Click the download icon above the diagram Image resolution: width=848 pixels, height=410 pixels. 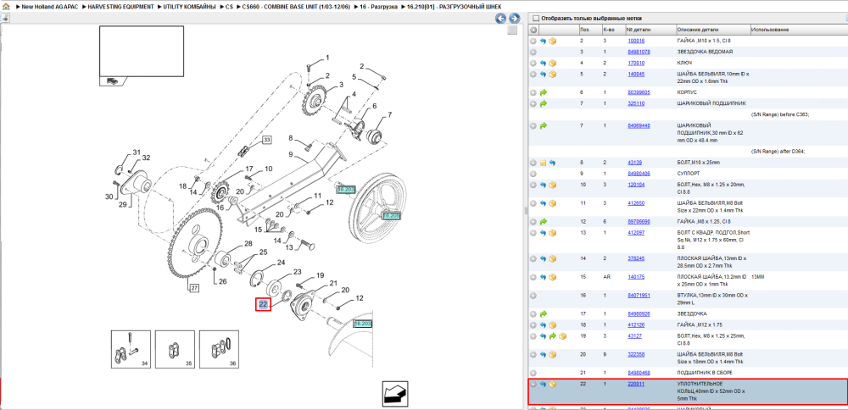point(5,18)
